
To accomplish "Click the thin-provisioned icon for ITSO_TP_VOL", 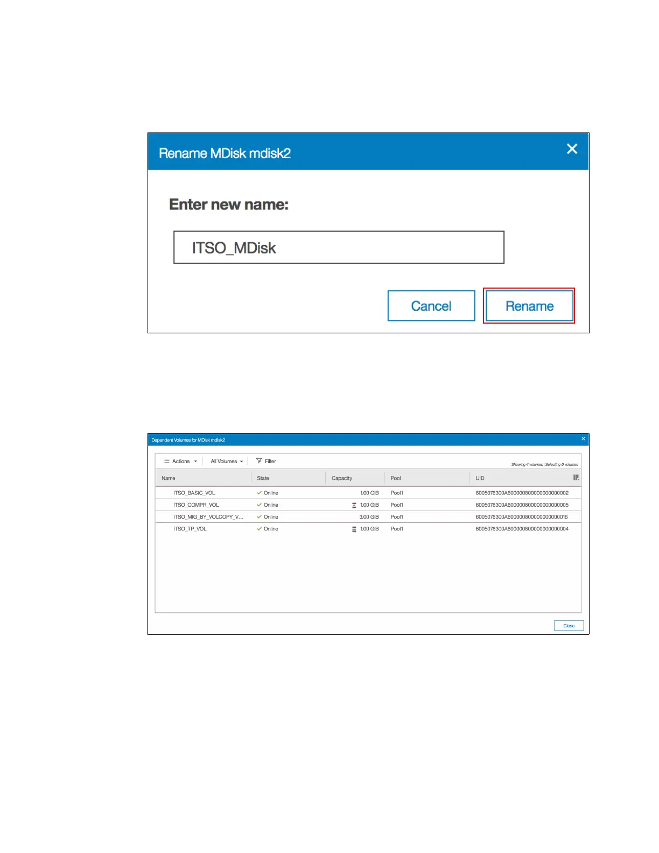I will 354,529.
